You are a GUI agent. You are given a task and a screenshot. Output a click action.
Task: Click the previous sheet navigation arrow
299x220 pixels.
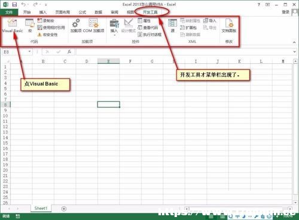(9, 209)
